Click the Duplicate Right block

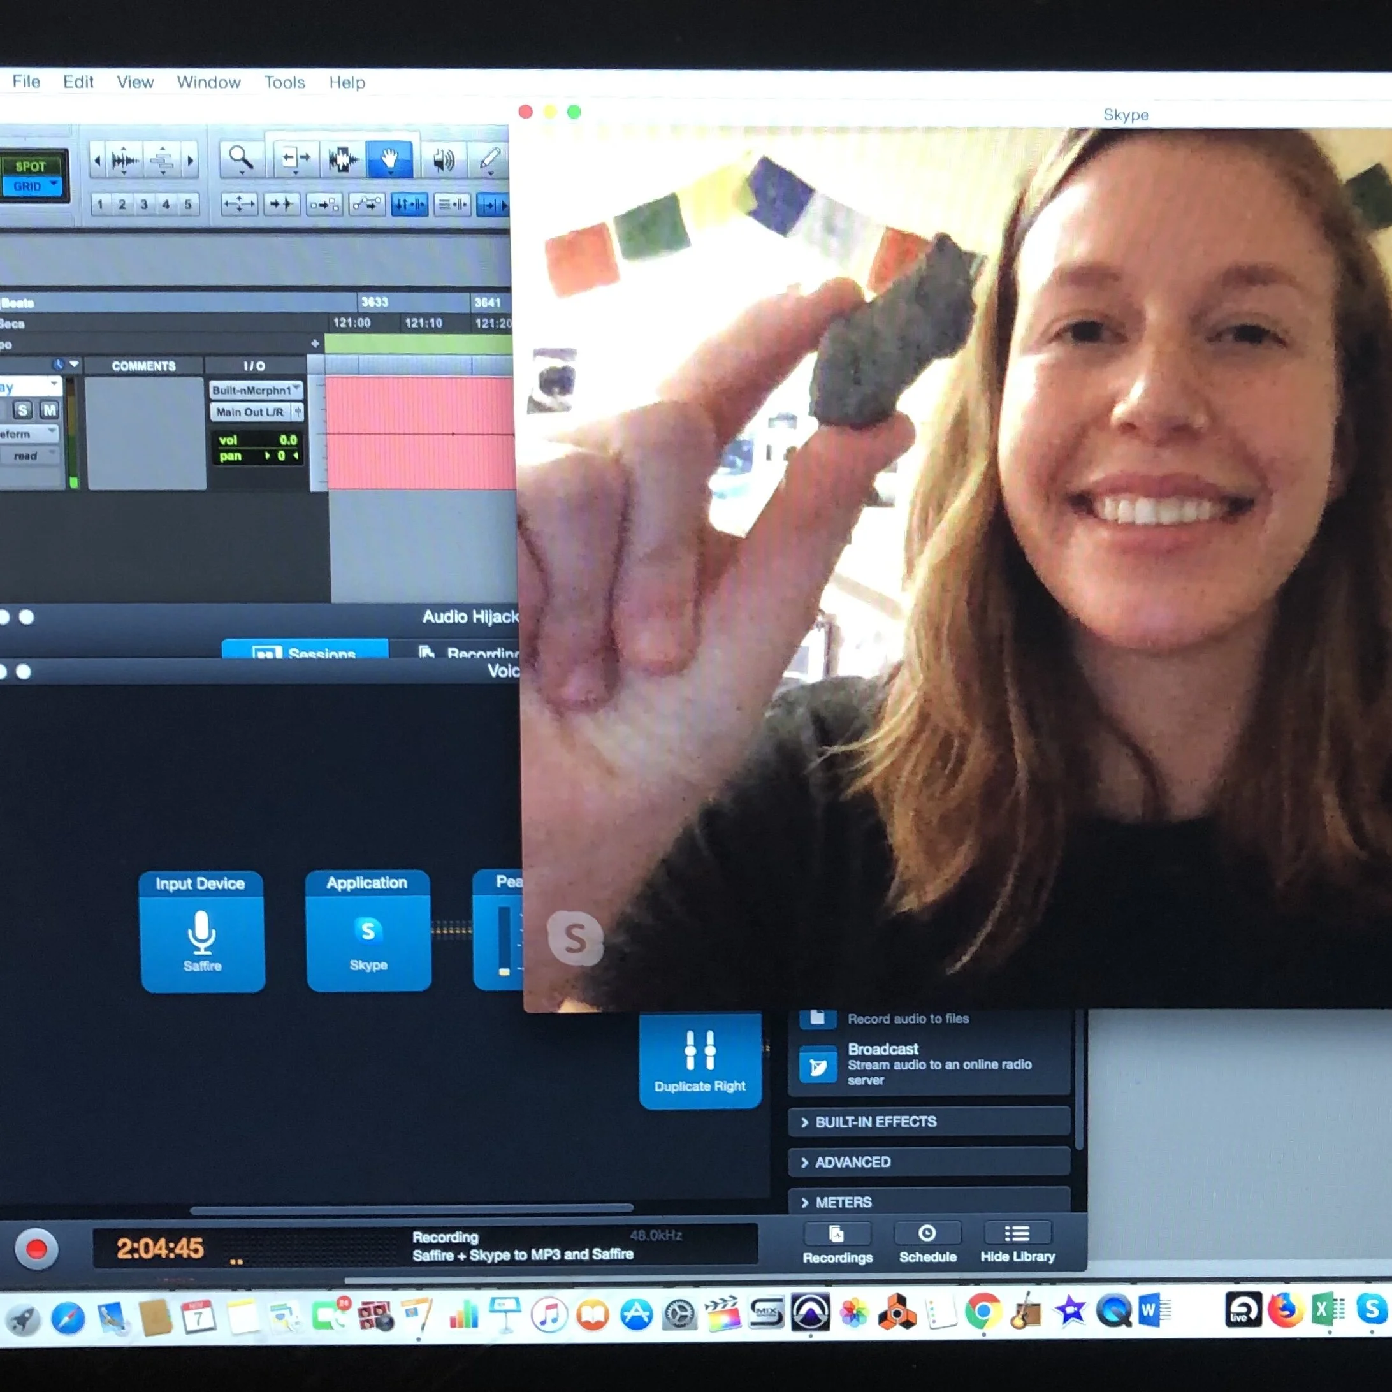point(700,1061)
